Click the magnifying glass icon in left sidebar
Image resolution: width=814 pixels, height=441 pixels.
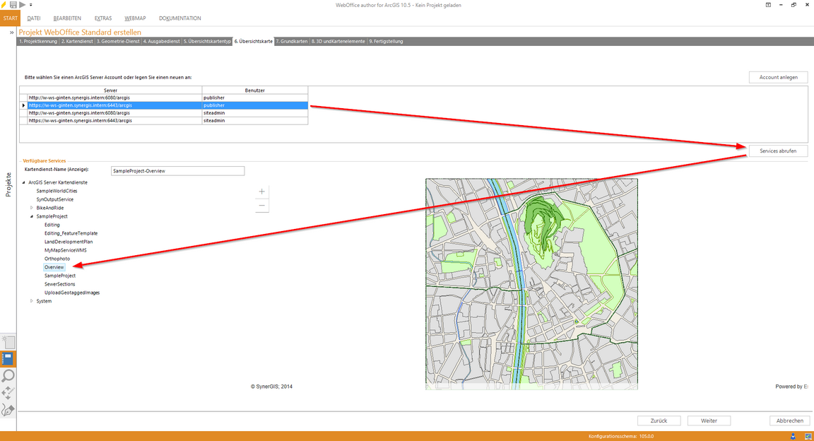8,375
